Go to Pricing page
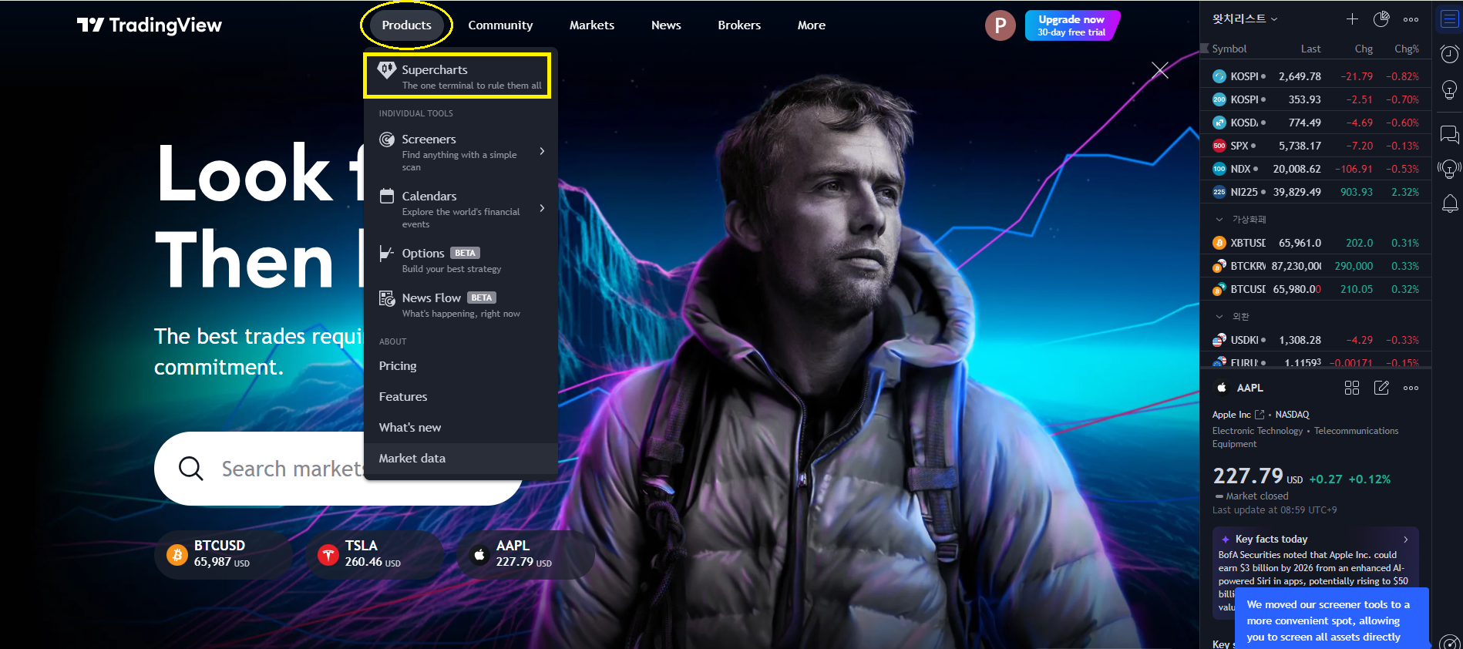The image size is (1463, 649). coord(398,366)
